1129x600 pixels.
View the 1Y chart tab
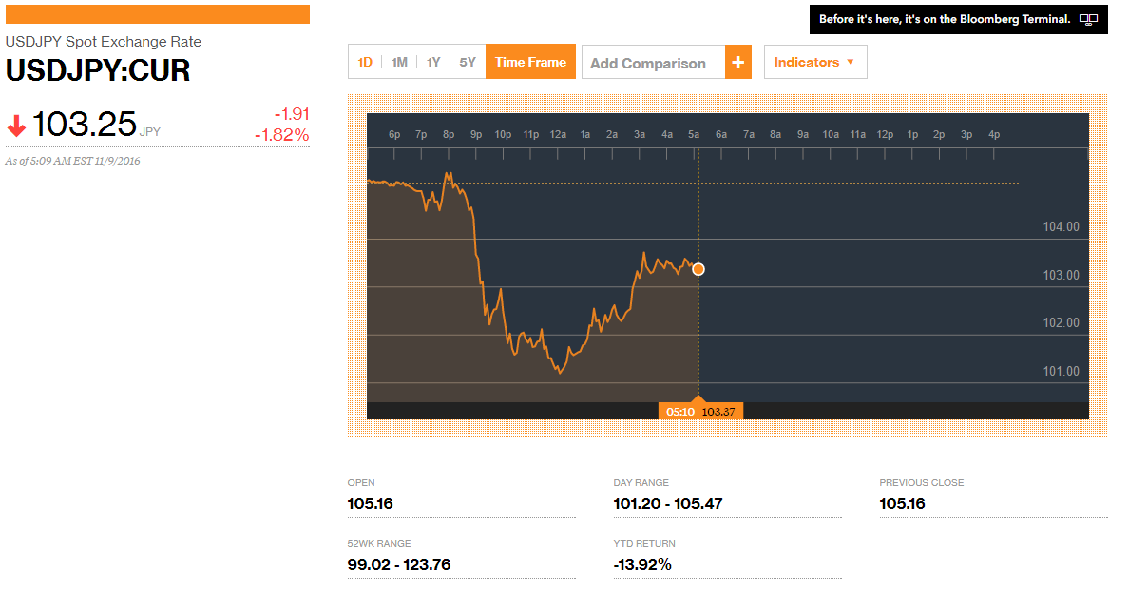[x=432, y=61]
